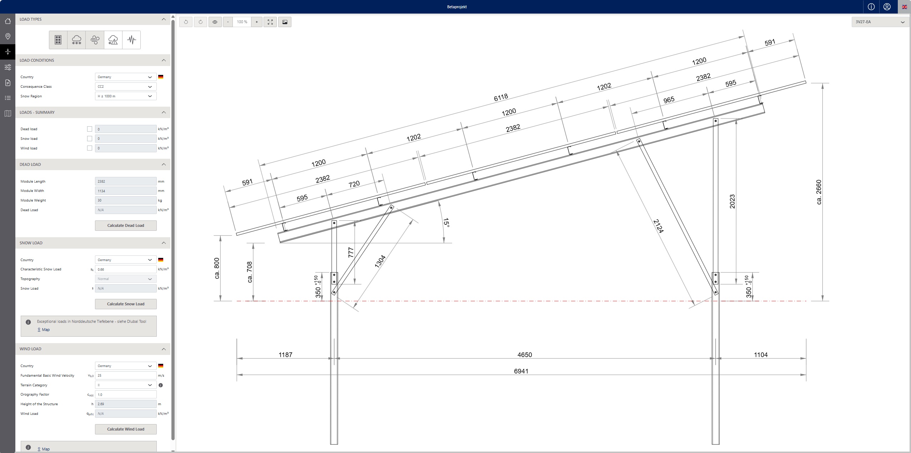Viewport: 911px width, 453px height.
Task: Zoom in the drawing with plus
Action: coord(257,22)
